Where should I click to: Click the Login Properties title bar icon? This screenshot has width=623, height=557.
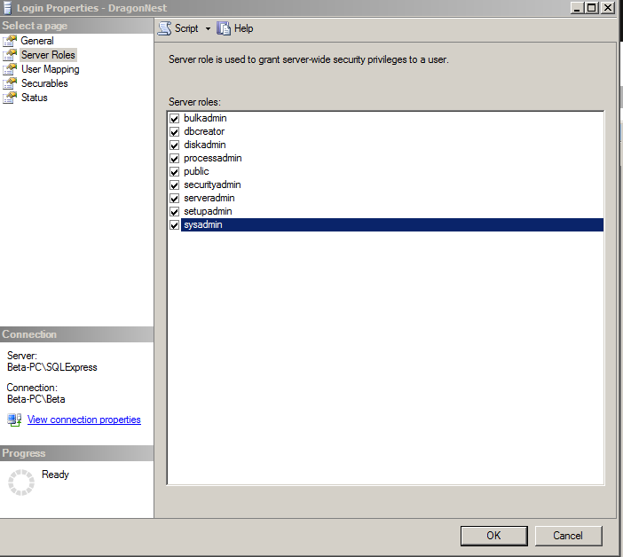[8, 8]
